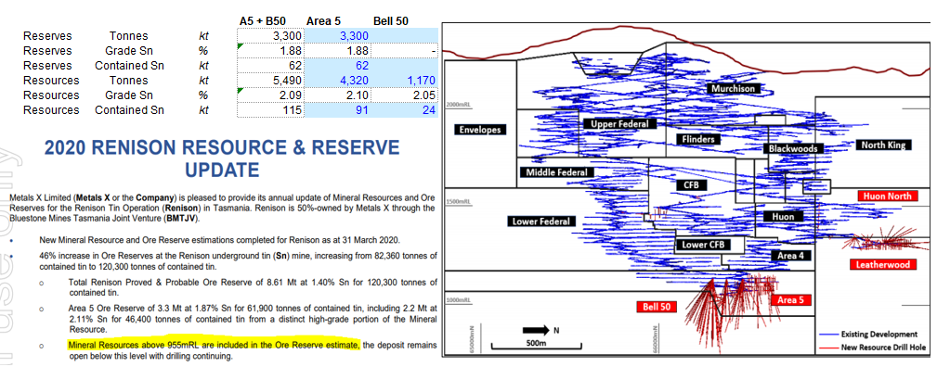Select the Area 5 column header
Screen dimensions: 937x367
point(323,21)
